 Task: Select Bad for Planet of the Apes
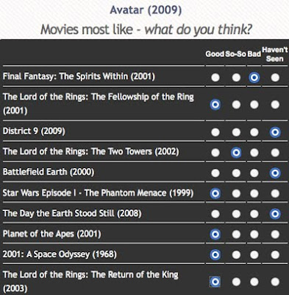(254, 235)
